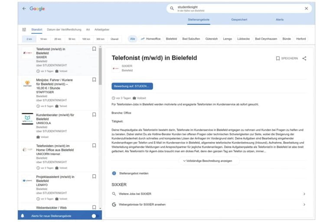333x222 pixels.
Task: Click the job list scrollbar
Action: coord(101,65)
